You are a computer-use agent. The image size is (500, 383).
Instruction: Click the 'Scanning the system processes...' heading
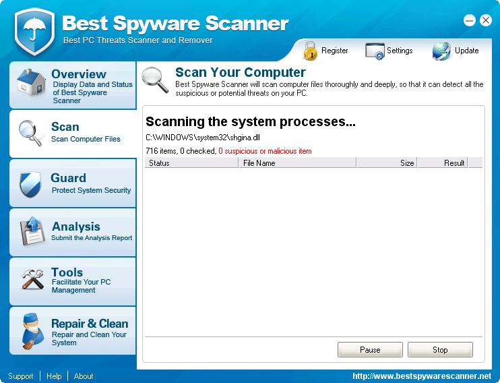point(251,121)
